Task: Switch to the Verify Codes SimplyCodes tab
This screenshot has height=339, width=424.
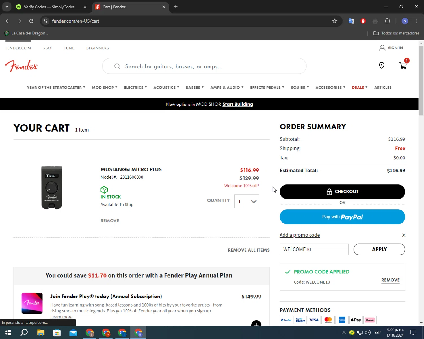Action: pyautogui.click(x=49, y=7)
